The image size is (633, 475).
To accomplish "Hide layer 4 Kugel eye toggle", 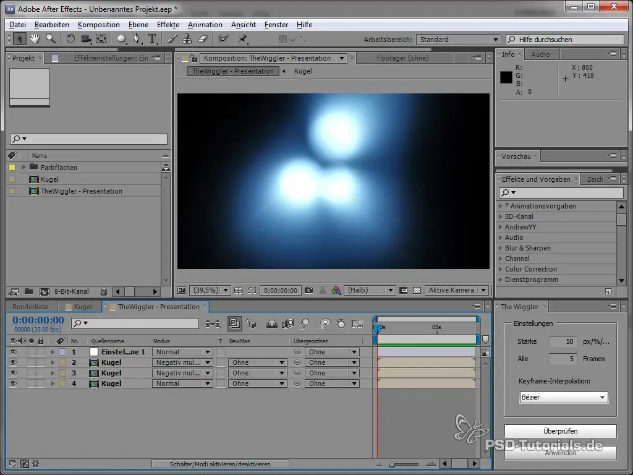I will (13, 383).
